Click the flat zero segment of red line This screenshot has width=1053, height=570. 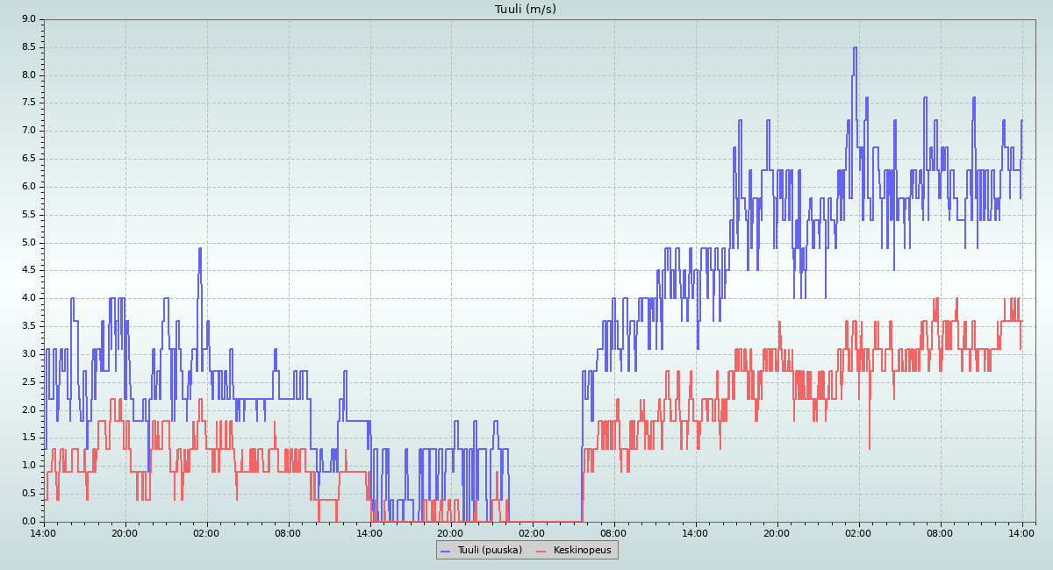[x=544, y=521]
